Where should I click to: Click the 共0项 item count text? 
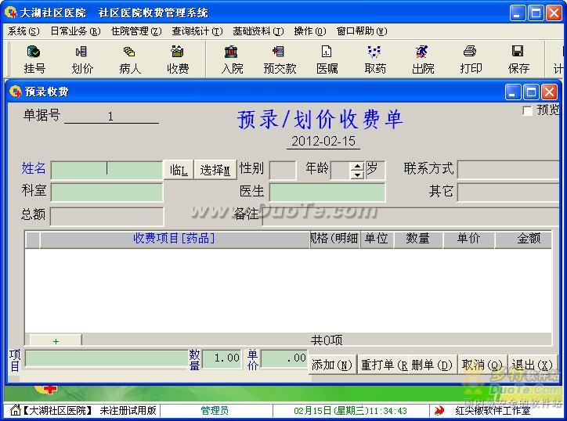[x=327, y=340]
